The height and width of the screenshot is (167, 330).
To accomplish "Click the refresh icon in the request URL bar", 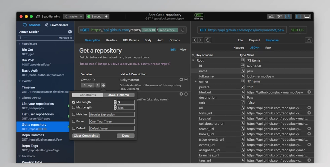I will (x=183, y=30).
